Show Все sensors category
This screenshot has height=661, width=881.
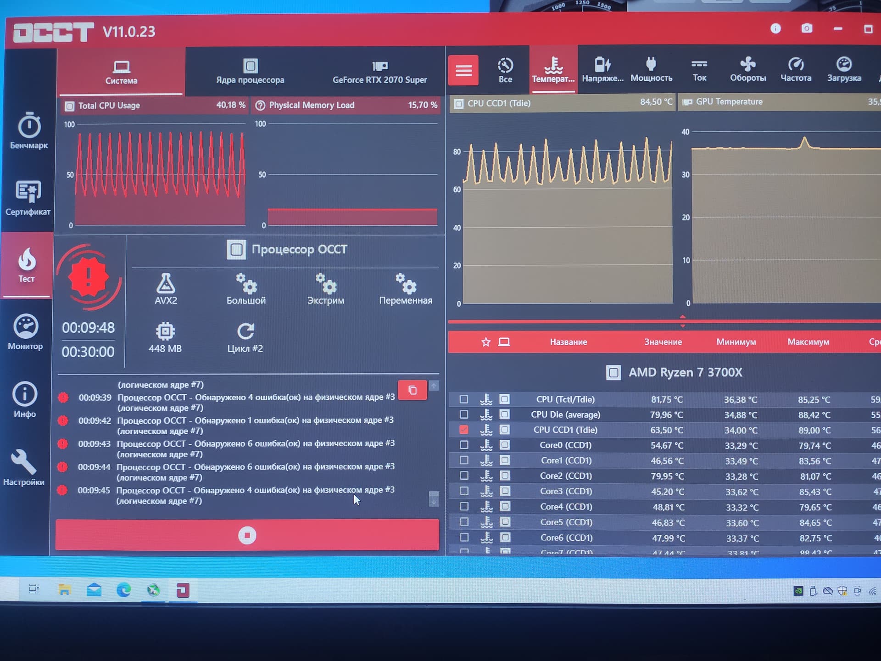click(x=505, y=70)
